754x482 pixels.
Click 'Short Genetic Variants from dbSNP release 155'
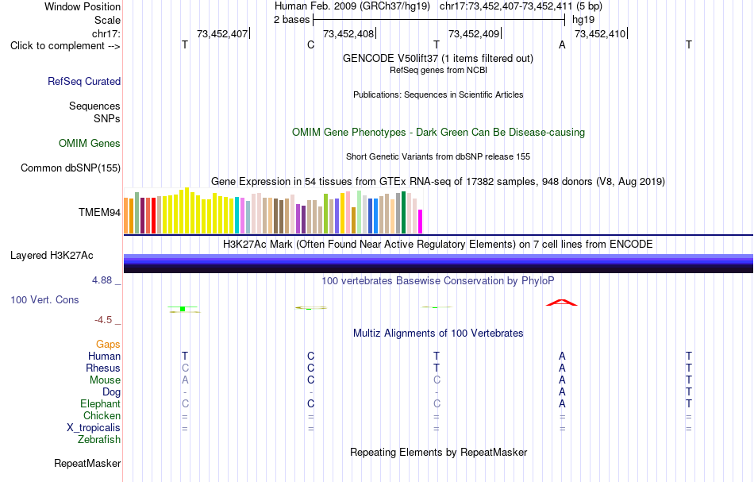438,156
